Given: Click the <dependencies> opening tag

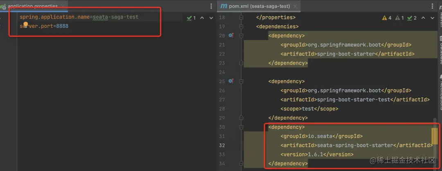Looking at the screenshot, I should point(277,27).
